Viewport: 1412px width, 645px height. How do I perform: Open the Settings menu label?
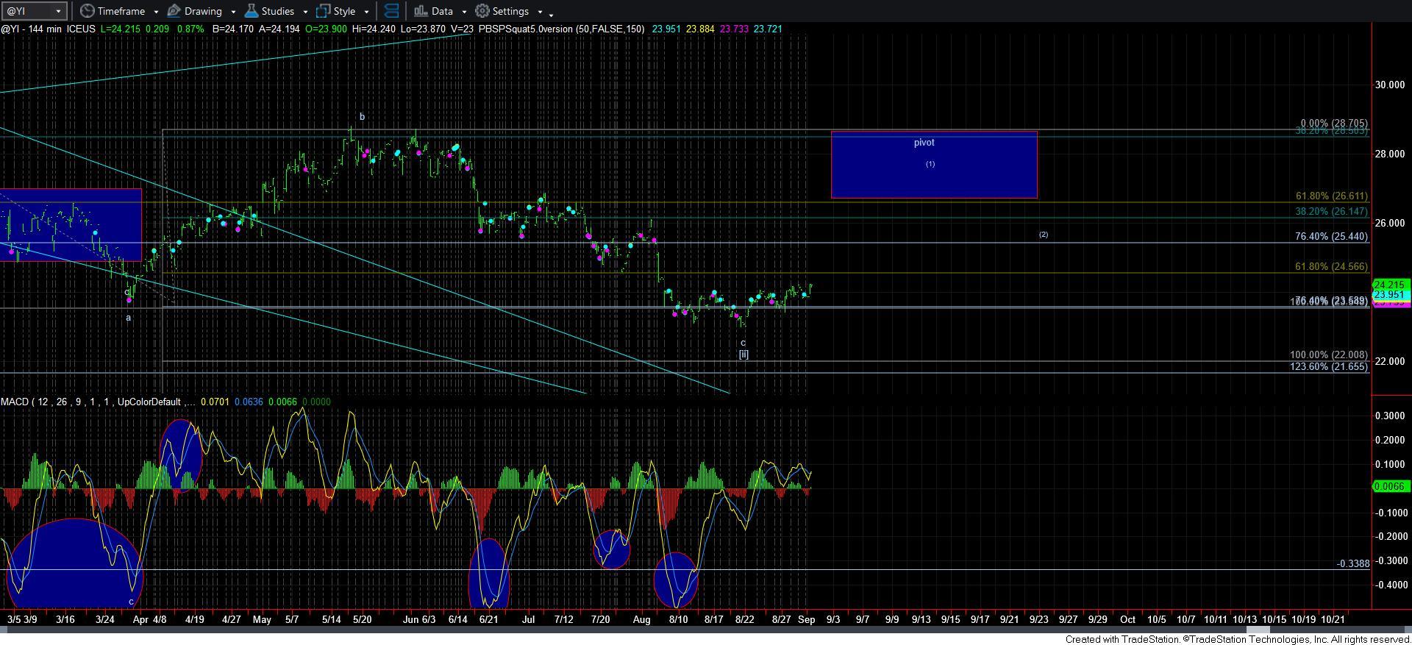pyautogui.click(x=510, y=11)
